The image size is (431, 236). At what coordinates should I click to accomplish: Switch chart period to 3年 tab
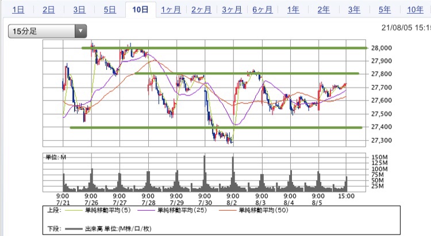click(354, 10)
